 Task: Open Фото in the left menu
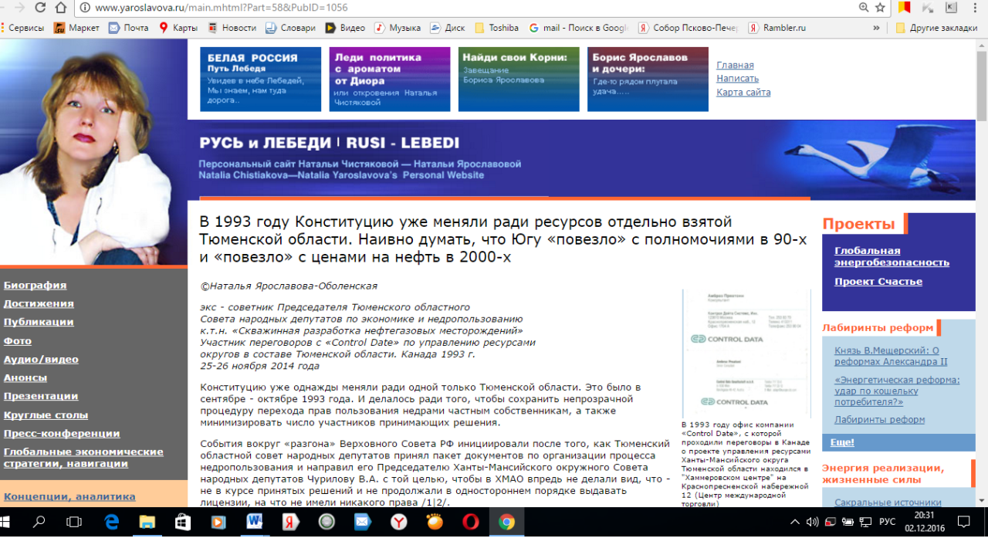coord(18,341)
